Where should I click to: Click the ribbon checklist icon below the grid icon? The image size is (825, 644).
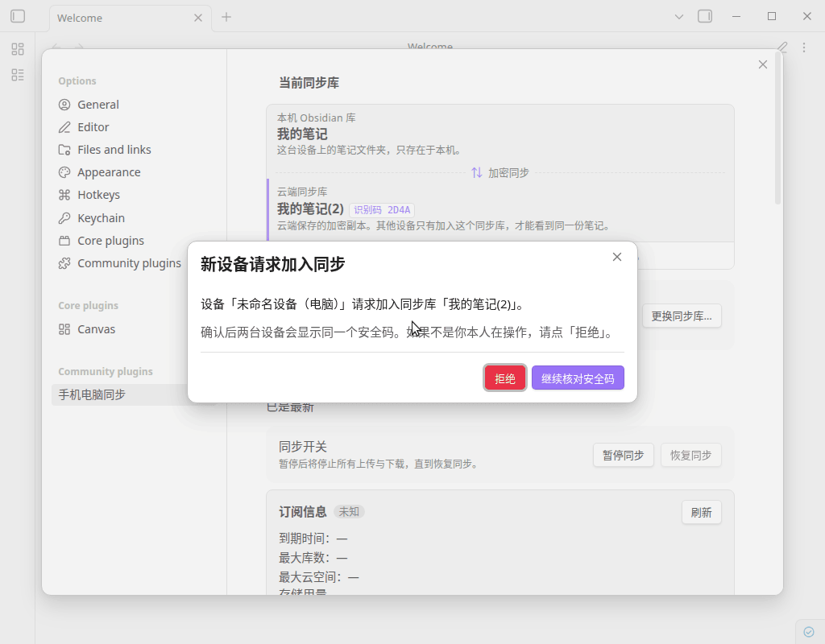click(x=18, y=75)
